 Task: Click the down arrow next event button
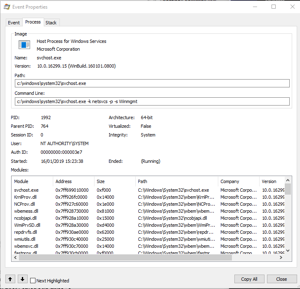(x=23, y=279)
